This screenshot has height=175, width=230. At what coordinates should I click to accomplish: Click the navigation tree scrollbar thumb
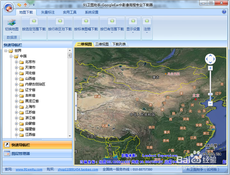[70, 55]
